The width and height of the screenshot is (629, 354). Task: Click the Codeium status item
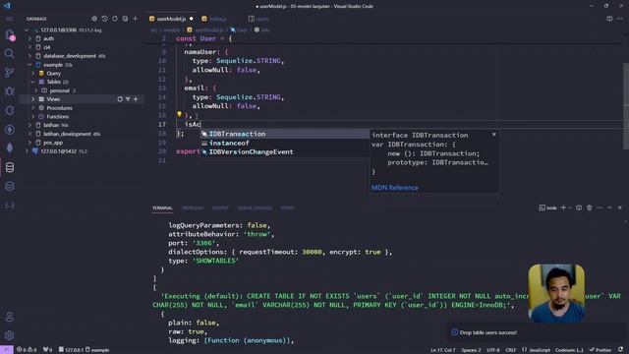(569, 350)
